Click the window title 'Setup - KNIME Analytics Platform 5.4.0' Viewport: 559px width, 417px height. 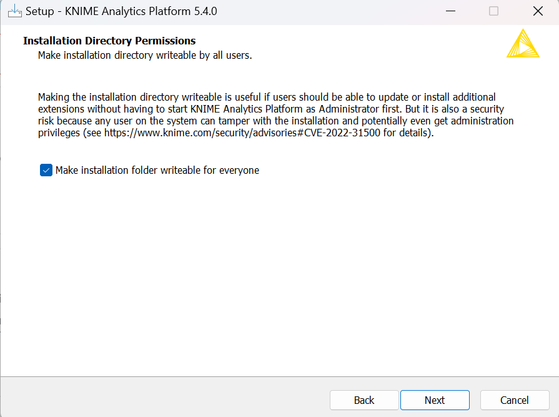121,11
